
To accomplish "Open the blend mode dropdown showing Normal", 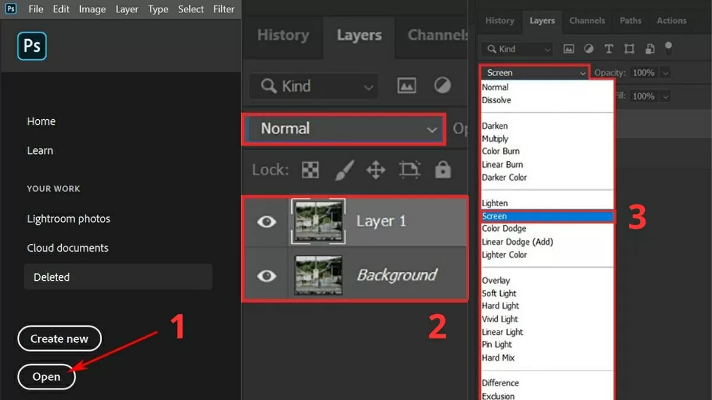I will pyautogui.click(x=344, y=129).
